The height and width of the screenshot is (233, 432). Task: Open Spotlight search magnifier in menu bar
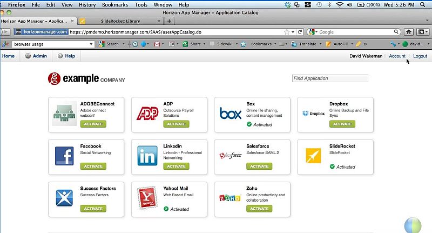pyautogui.click(x=423, y=5)
